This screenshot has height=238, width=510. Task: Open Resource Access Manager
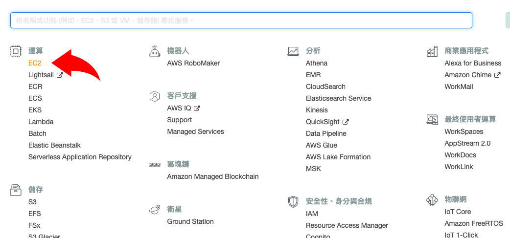click(x=347, y=225)
